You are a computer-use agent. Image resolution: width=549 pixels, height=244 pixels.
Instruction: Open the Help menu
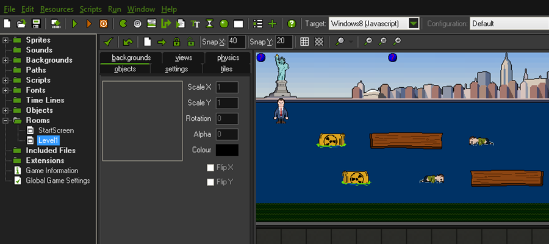pos(169,9)
